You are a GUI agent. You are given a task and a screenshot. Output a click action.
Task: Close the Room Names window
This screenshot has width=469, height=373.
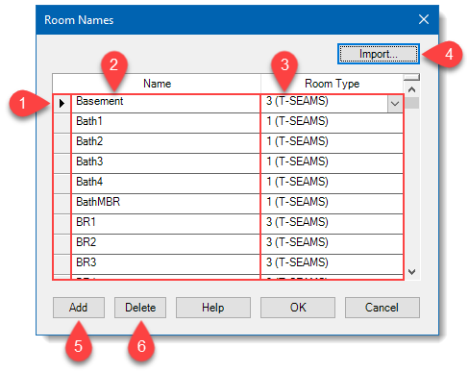click(x=424, y=19)
